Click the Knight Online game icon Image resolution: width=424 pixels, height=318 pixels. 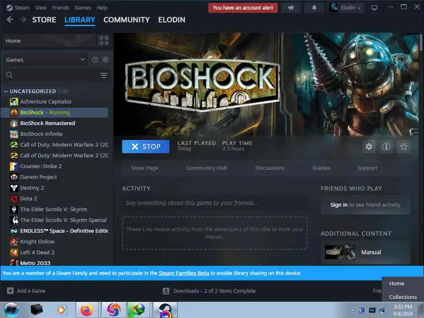14,242
